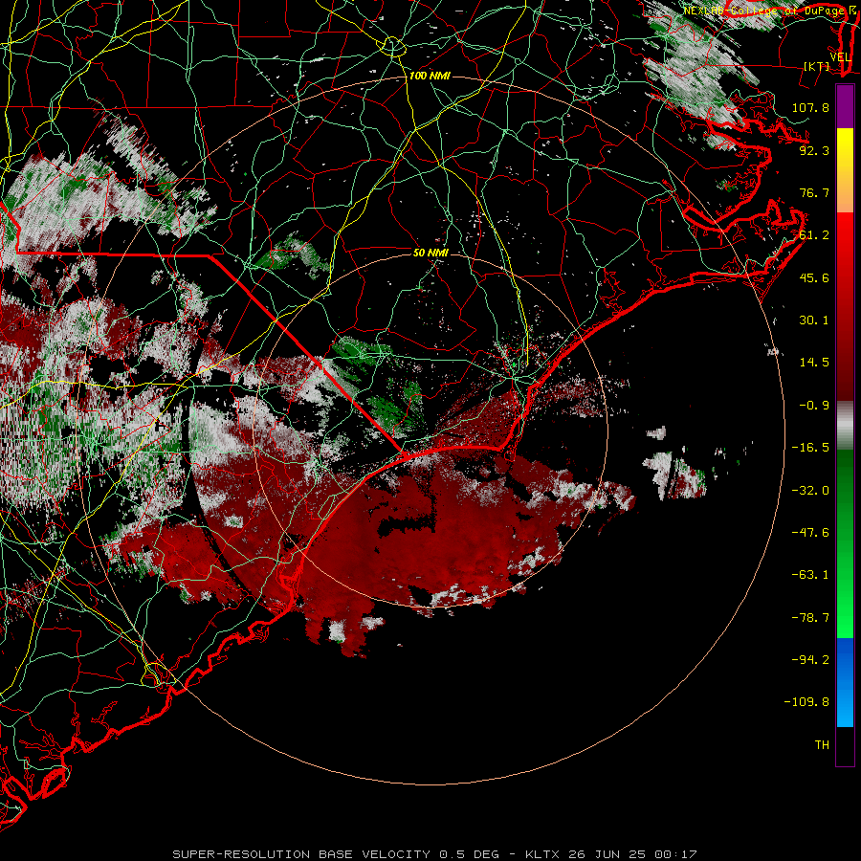Click the TH label on the legend
This screenshot has height=861, width=861.
coord(822,744)
